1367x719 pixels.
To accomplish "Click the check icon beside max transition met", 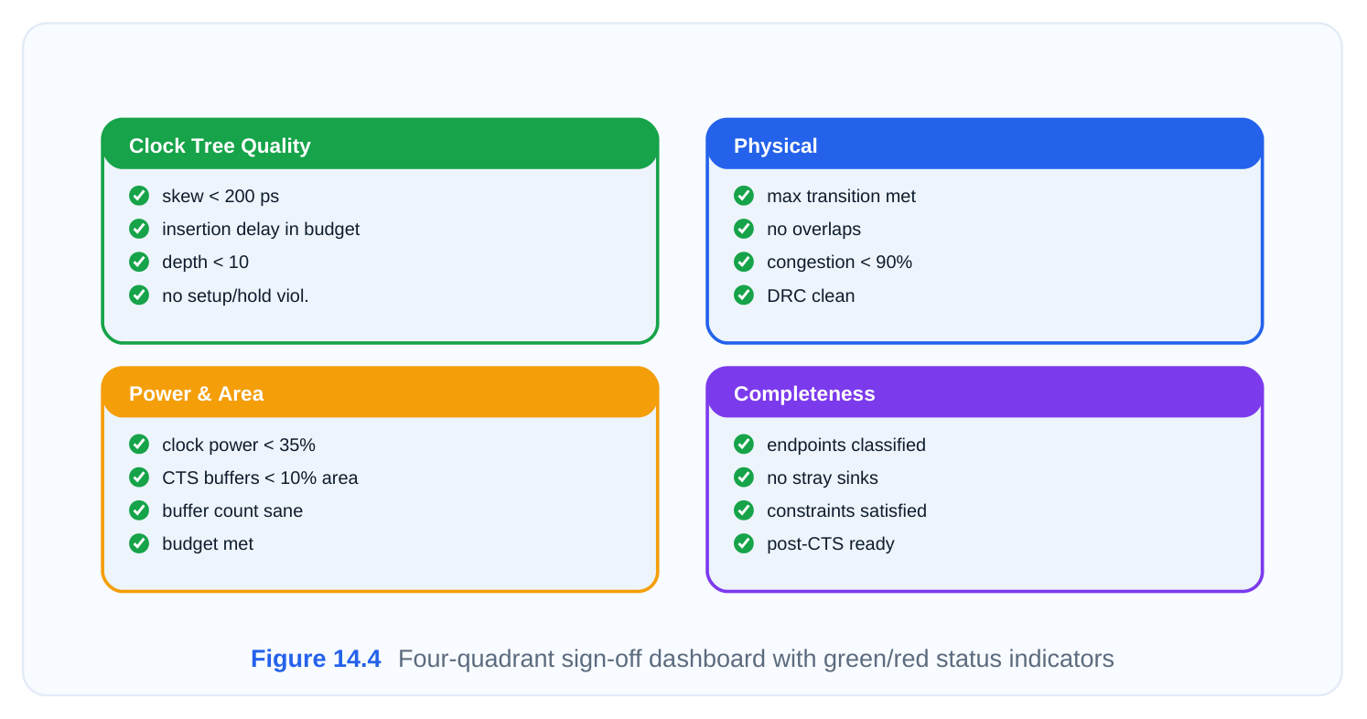I will [744, 196].
